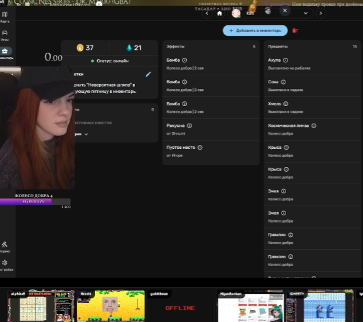Click the Акула item name
363x322 pixels.
274,60
